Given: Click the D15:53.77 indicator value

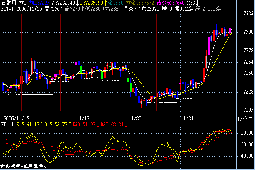Looking at the screenshot, I should tap(58, 124).
